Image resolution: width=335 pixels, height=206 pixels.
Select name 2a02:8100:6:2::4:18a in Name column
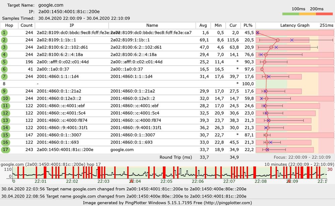[133, 55]
